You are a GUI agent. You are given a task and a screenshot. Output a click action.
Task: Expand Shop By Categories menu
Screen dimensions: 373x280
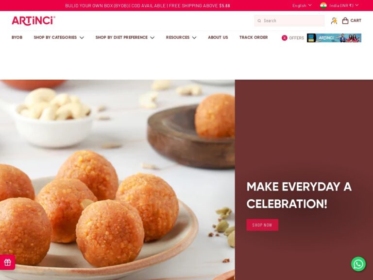[x=59, y=37]
